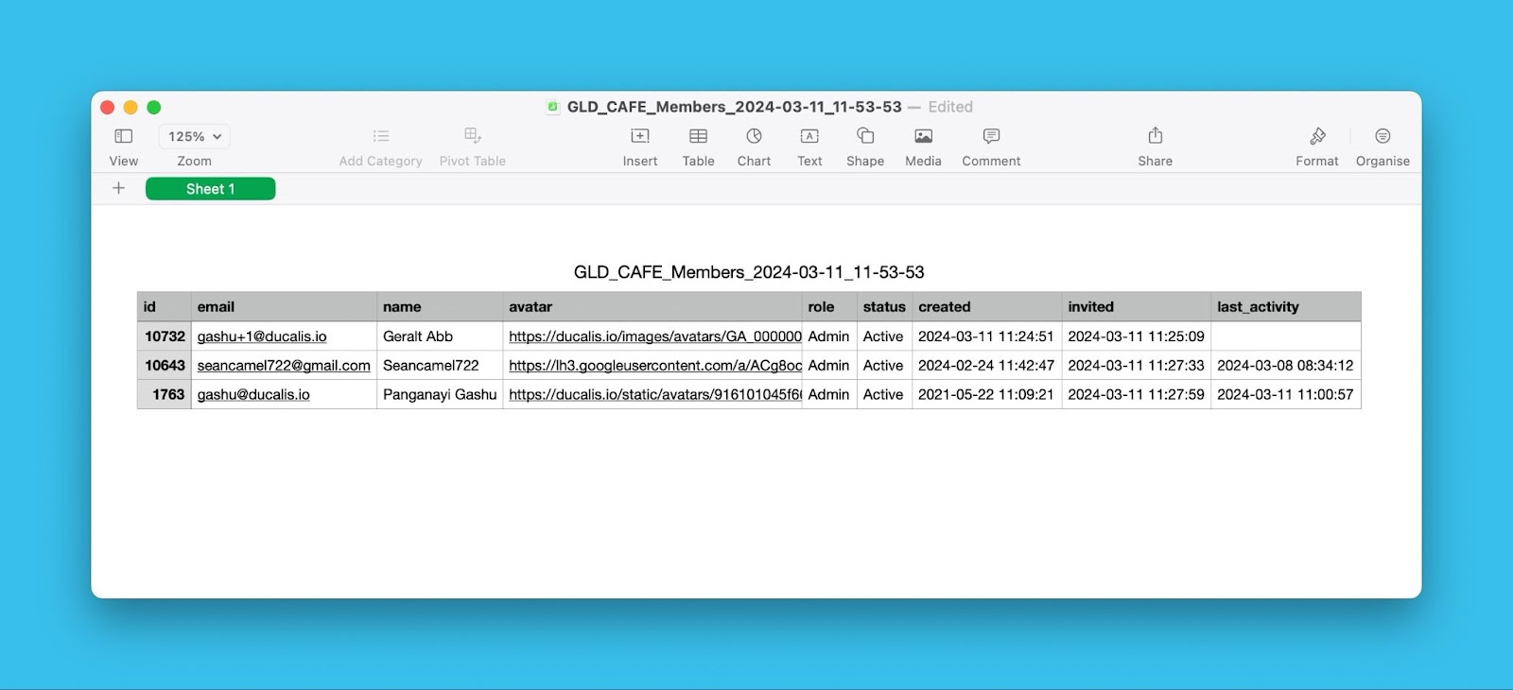Select the avatar column header
The image size is (1513, 690).
point(652,307)
